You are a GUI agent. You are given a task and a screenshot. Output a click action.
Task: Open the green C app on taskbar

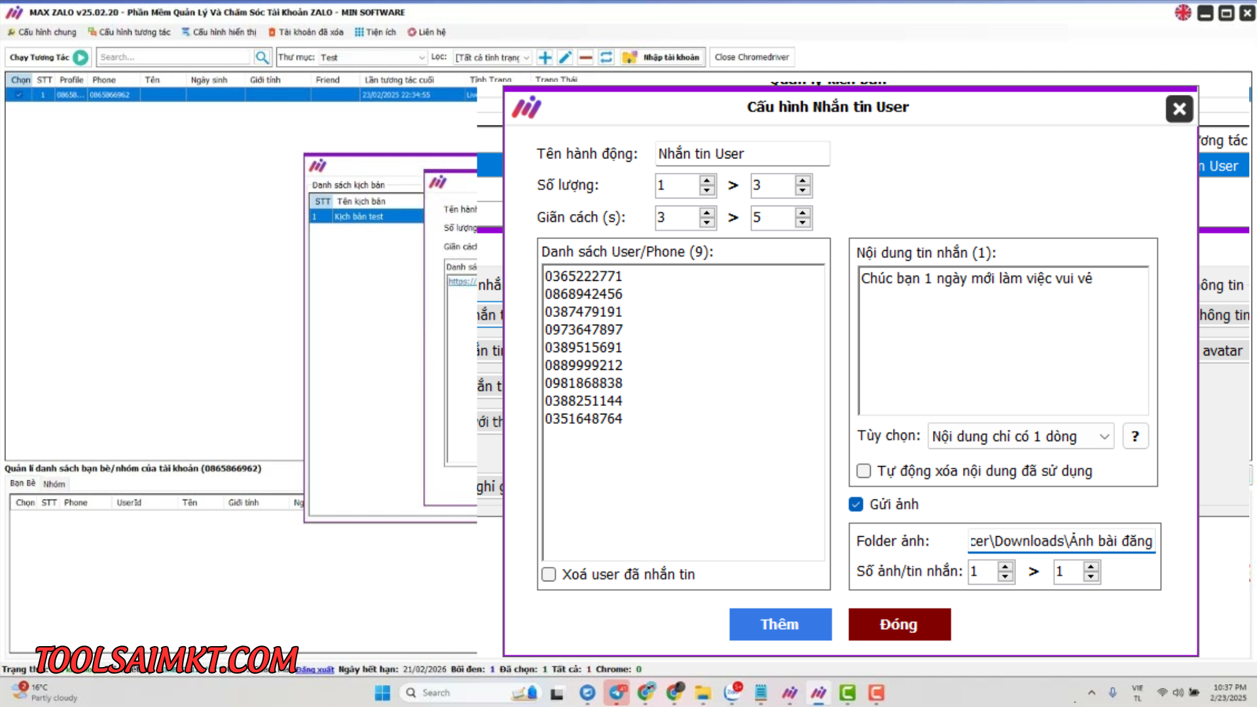848,693
